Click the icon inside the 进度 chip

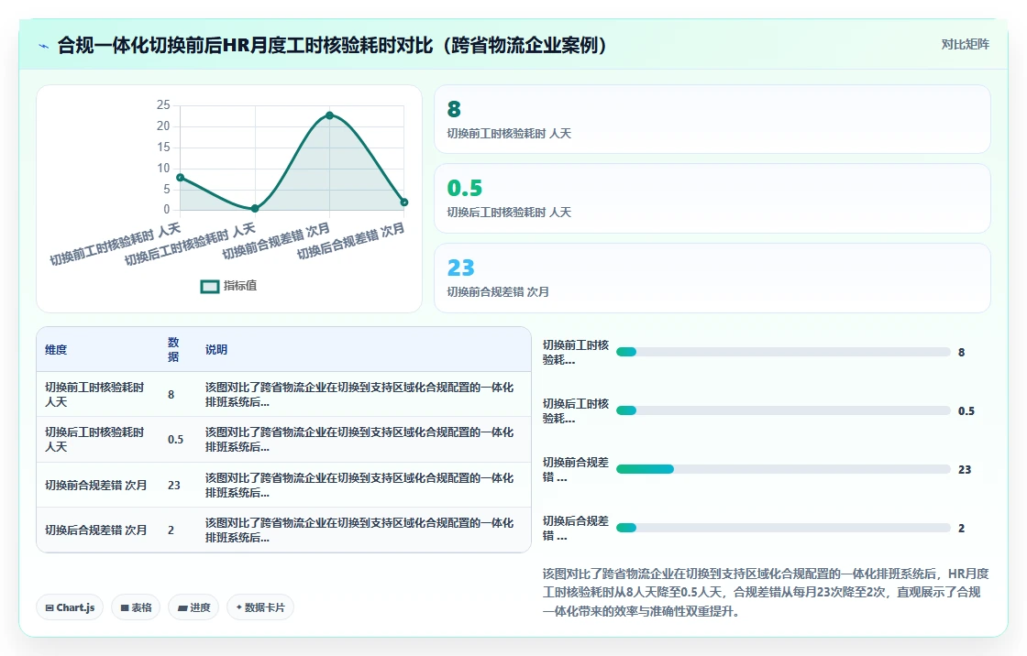point(182,608)
